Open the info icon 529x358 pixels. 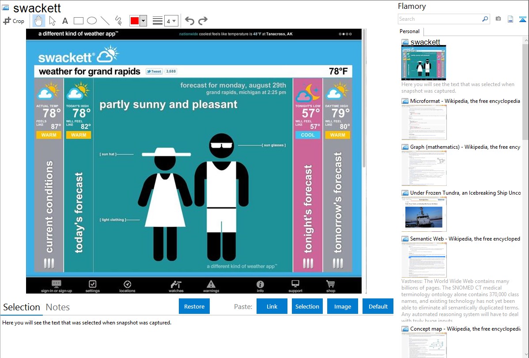pyautogui.click(x=260, y=286)
